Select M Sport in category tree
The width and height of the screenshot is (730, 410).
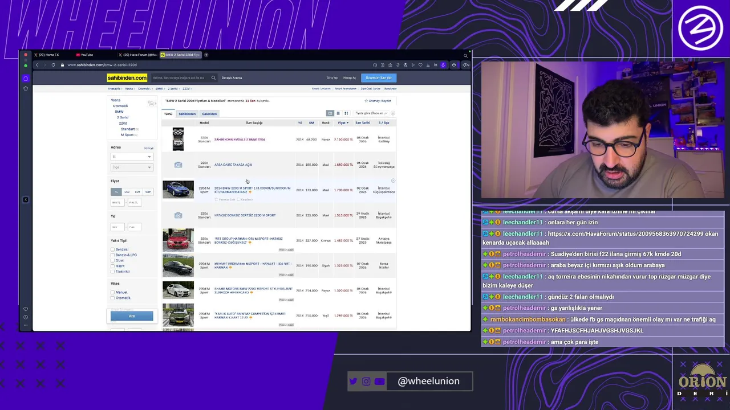pyautogui.click(x=127, y=135)
